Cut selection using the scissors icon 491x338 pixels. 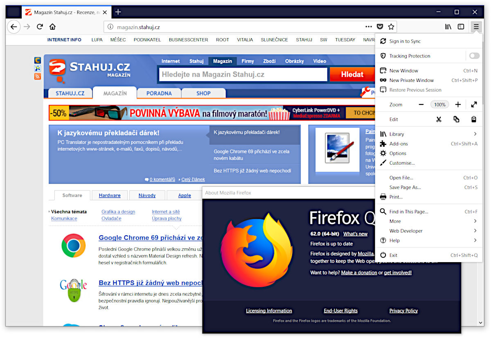[x=439, y=119]
